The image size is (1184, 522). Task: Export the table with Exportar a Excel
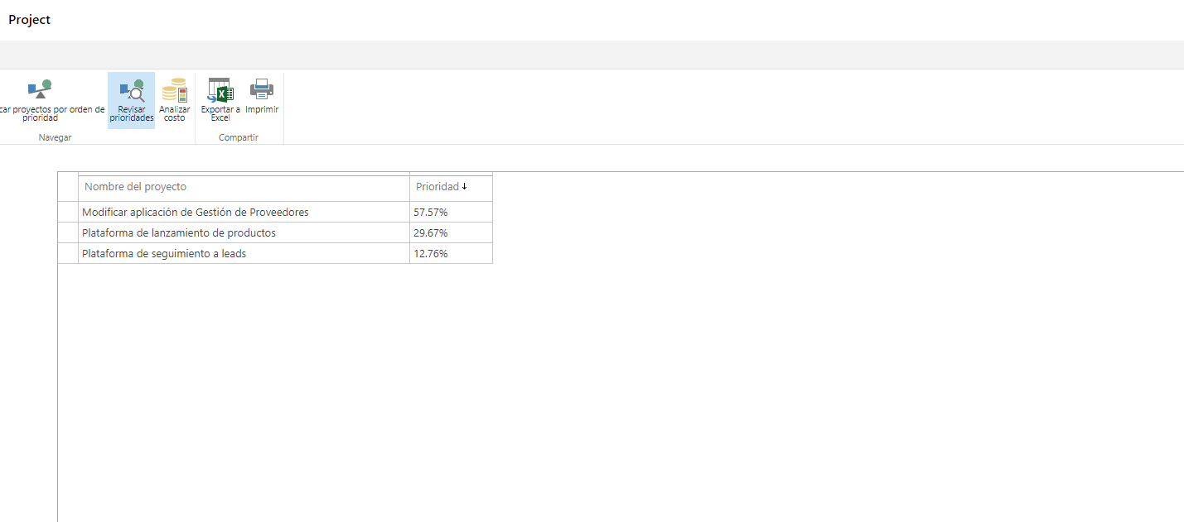point(220,99)
